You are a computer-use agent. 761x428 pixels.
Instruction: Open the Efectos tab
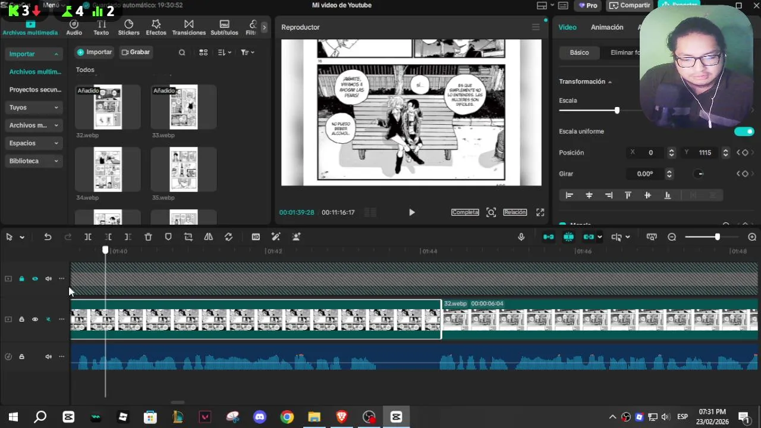pos(156,27)
